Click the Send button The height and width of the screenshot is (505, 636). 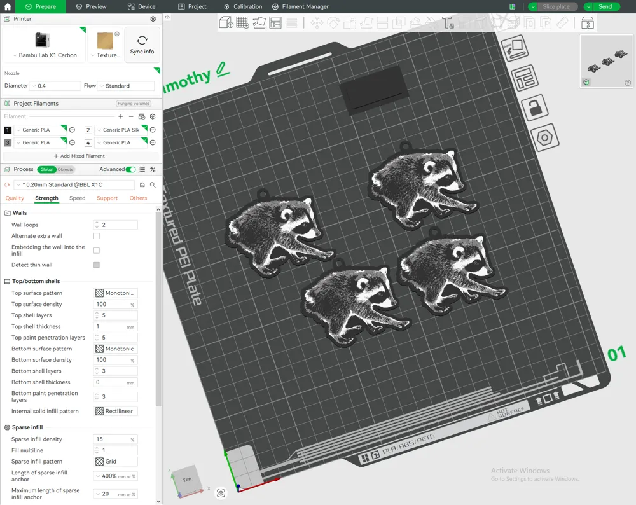click(605, 6)
